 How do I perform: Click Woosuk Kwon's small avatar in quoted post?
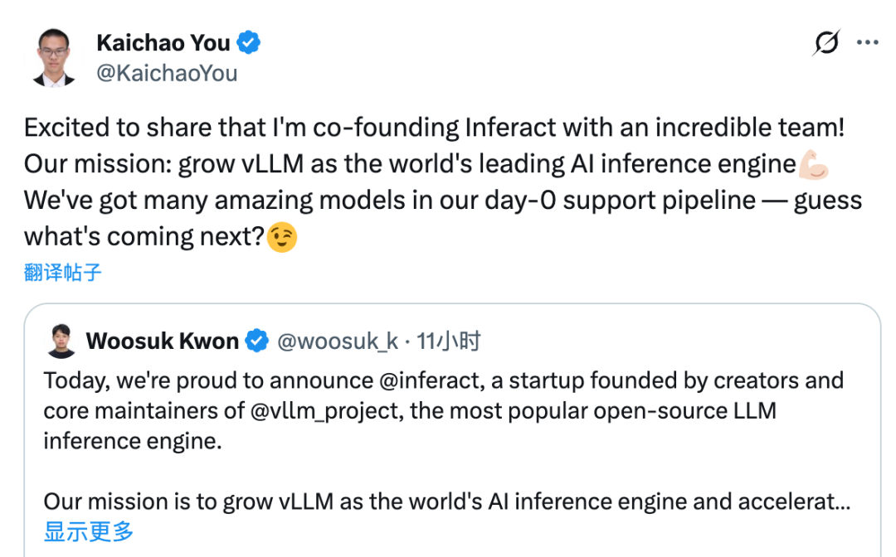tap(61, 341)
